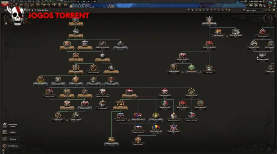Screen dimensions: 277x154
Task: Click the Integrate Hungary label
Action: point(138,144)
